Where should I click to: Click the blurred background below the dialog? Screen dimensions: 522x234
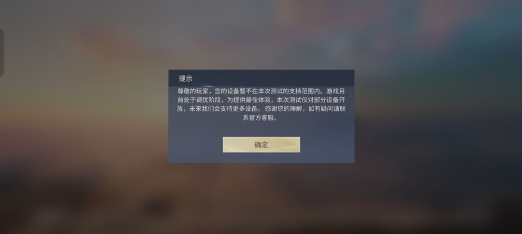[261, 198]
